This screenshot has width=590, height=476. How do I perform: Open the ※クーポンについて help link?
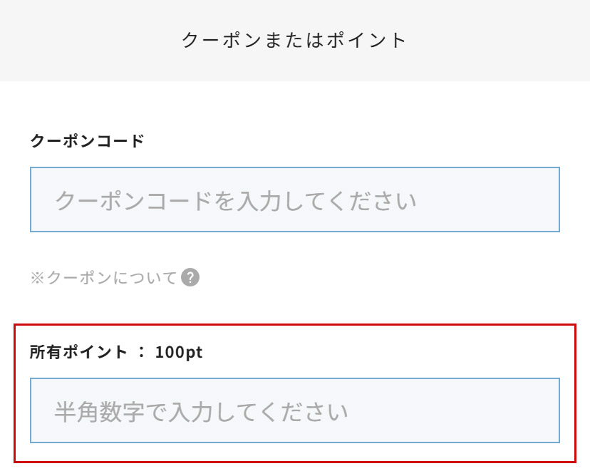click(x=104, y=278)
